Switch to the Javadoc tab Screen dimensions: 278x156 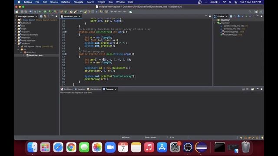pyautogui.click(x=80, y=89)
